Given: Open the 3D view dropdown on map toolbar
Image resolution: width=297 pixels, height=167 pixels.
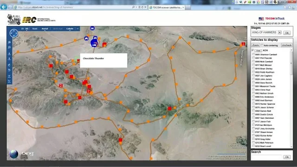Looking at the screenshot, I should pyautogui.click(x=27, y=29).
